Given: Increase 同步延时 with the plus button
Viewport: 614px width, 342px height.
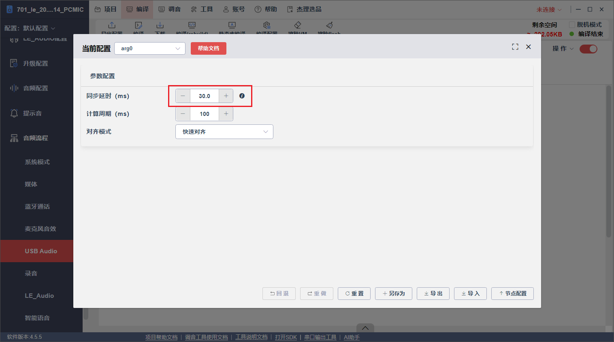Looking at the screenshot, I should (226, 96).
